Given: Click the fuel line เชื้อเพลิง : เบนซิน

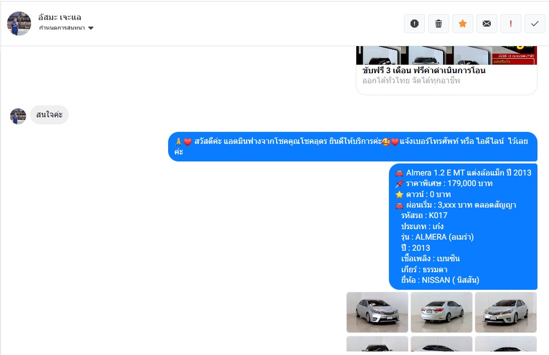Looking at the screenshot, I should 430,258.
